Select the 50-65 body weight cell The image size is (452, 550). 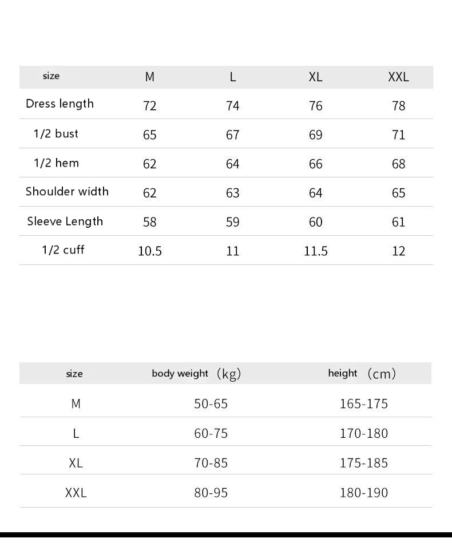211,404
